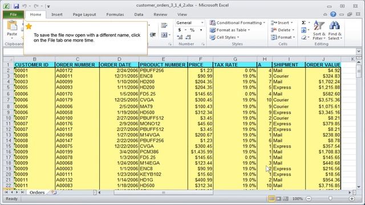
Task: Open Cell Styles gallery
Action: click(224, 37)
